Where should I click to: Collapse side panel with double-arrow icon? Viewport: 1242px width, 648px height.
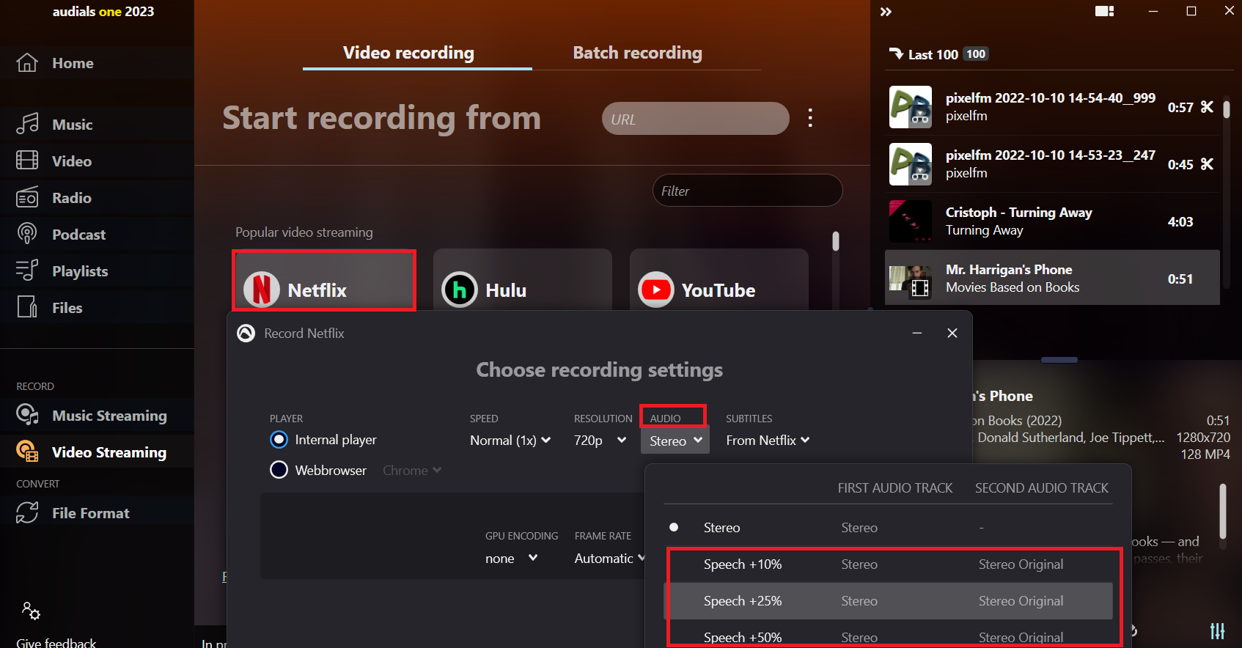(x=886, y=12)
